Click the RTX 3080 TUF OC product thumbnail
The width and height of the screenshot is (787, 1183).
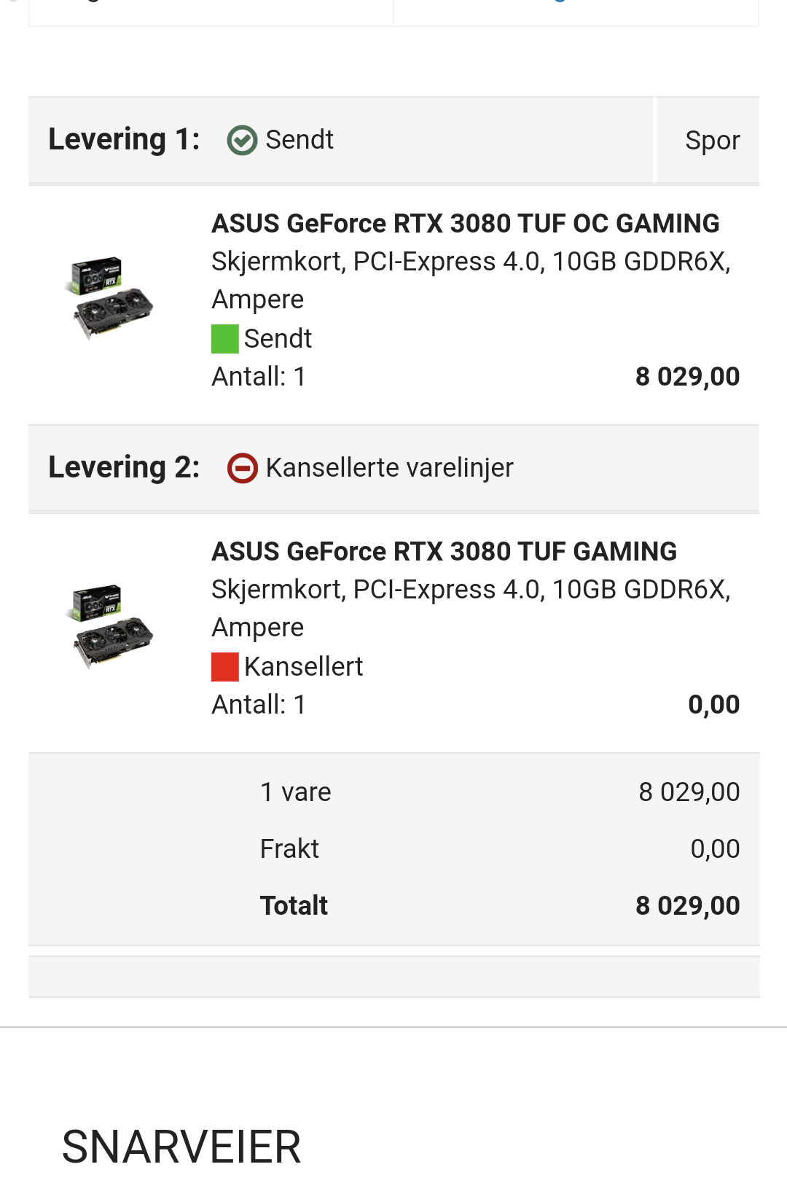tap(111, 299)
